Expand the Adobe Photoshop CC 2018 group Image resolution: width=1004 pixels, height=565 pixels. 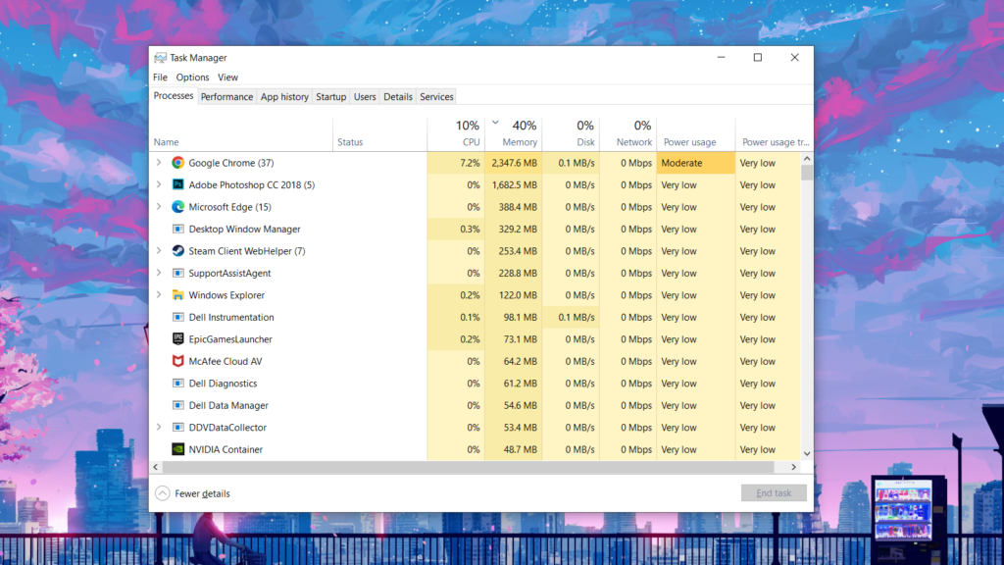click(x=159, y=184)
